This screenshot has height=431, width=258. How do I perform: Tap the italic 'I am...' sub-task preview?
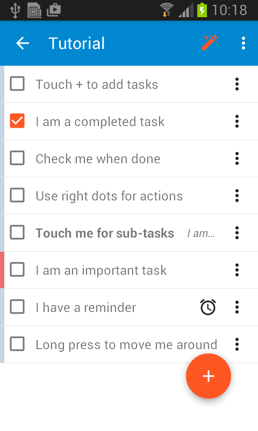(x=200, y=233)
